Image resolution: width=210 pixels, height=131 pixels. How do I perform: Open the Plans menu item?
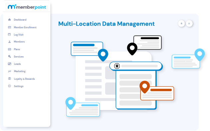pyautogui.click(x=17, y=49)
